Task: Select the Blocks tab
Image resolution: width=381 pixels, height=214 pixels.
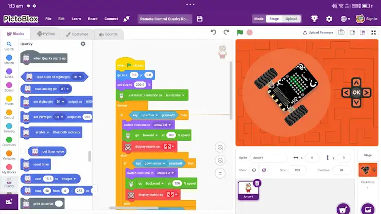Action: (15, 34)
